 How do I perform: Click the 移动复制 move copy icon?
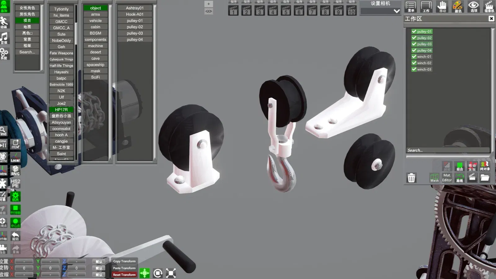(x=472, y=166)
